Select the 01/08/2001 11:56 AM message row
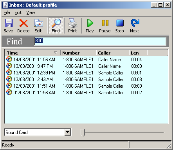This screenshot has height=150, width=173. [x=86, y=93]
